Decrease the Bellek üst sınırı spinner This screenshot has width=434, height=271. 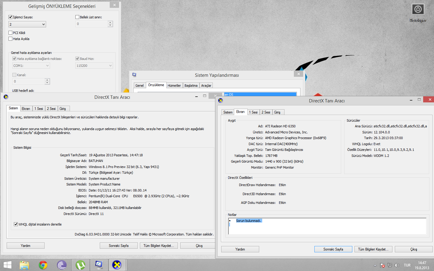point(110,25)
